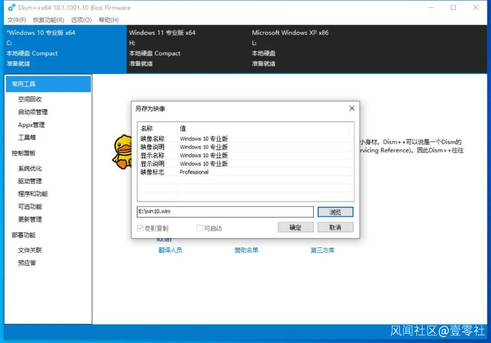The image size is (491, 343).
Task: Open the 赞助名单 link
Action: pos(246,250)
